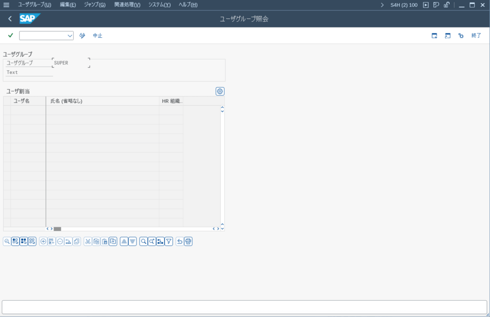Image resolution: width=490 pixels, height=317 pixels.
Task: Open the ジャンプ(G) menu
Action: pos(95,5)
